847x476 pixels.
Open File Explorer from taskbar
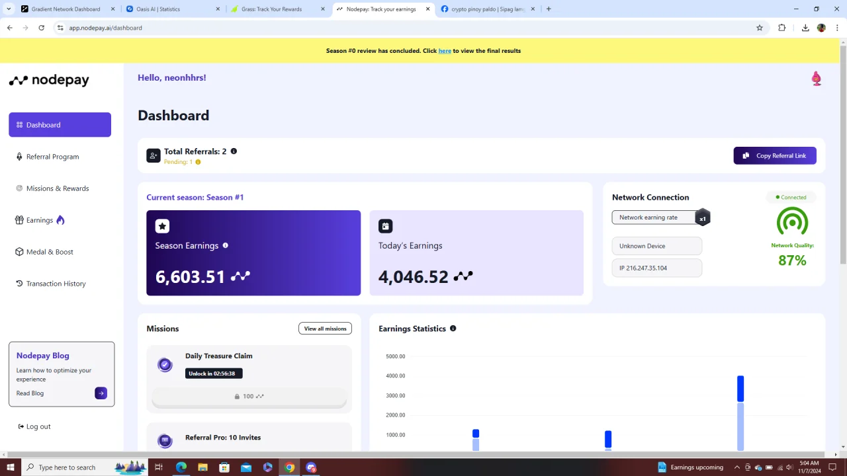point(202,467)
